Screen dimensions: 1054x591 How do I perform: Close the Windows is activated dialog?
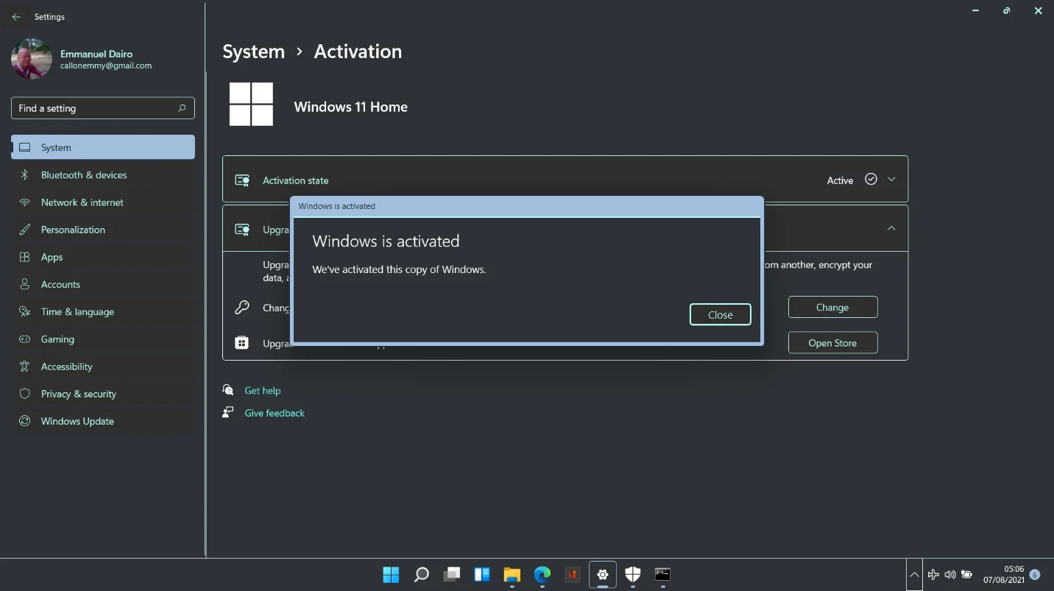tap(720, 314)
